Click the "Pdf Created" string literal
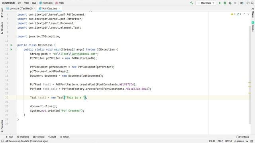The height and width of the screenshot is (143, 255). 71,110
